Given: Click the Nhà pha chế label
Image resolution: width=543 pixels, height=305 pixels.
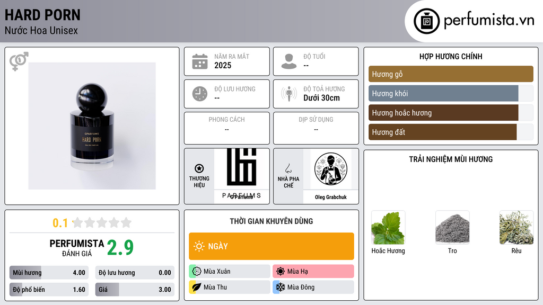Looking at the screenshot, I should (x=288, y=182).
